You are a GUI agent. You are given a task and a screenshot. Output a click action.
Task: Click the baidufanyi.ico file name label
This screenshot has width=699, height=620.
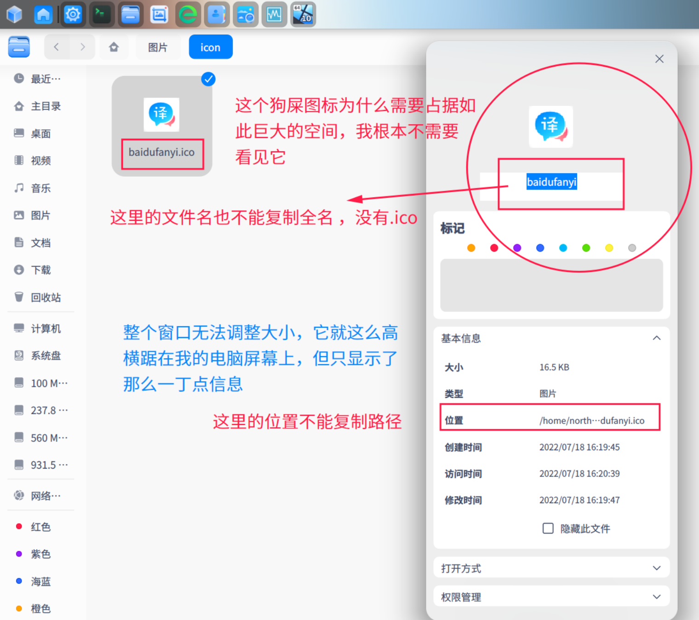(x=161, y=152)
